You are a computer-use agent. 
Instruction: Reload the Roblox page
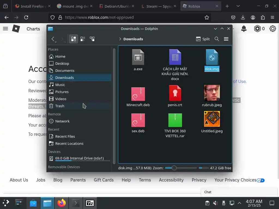(26, 17)
